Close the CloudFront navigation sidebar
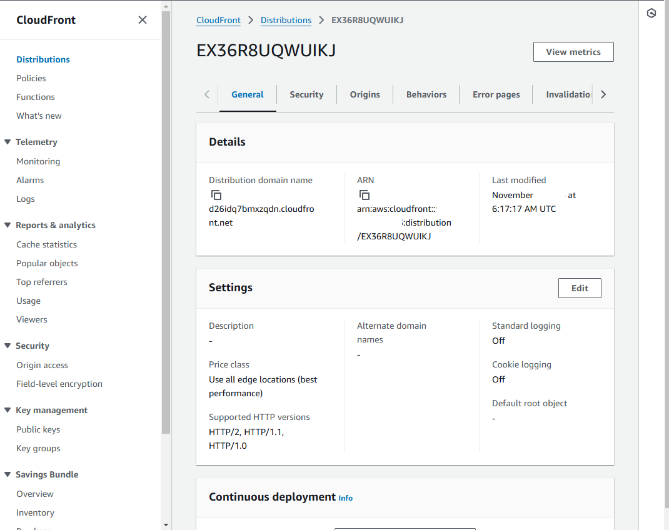The image size is (669, 530). (x=143, y=19)
